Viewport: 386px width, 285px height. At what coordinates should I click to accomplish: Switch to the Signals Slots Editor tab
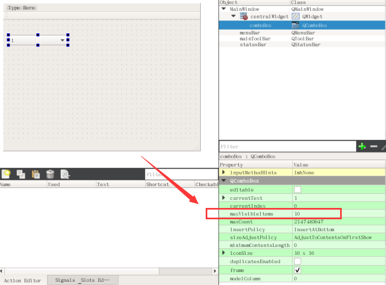click(x=83, y=280)
